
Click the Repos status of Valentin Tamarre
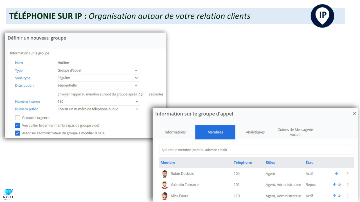[311, 185]
